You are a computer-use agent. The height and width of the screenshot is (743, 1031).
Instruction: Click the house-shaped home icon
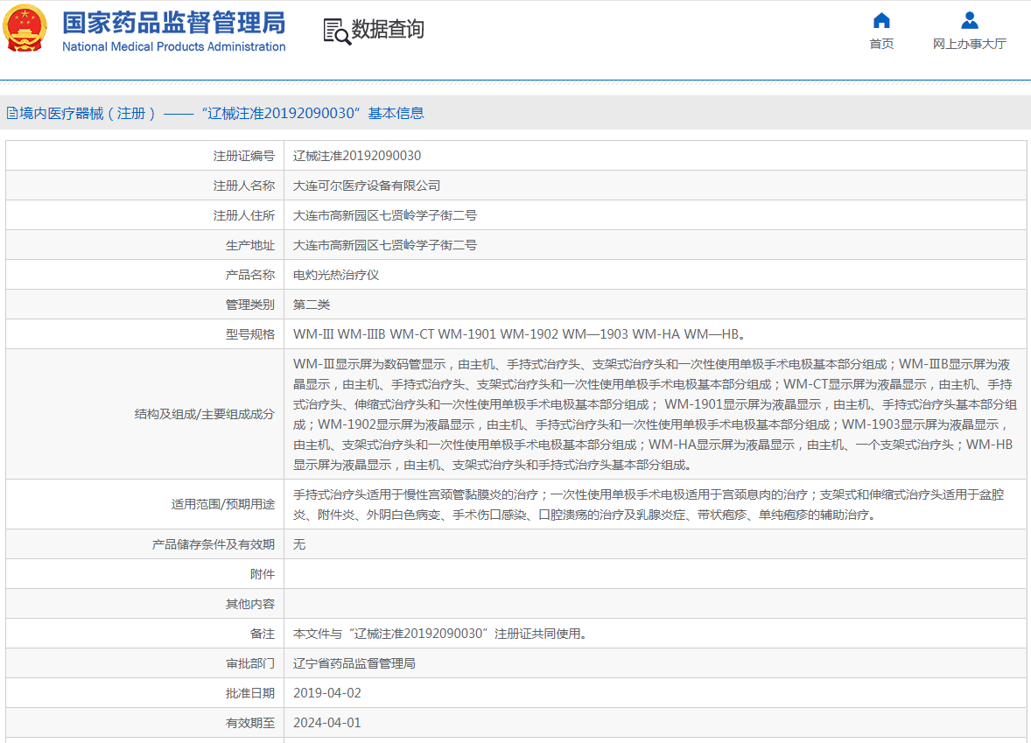[x=881, y=20]
